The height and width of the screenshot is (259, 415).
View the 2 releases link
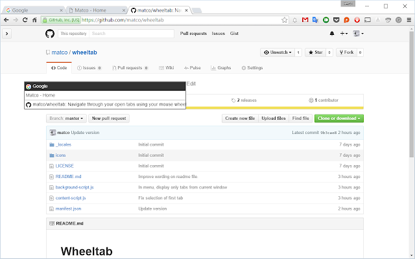coord(244,100)
